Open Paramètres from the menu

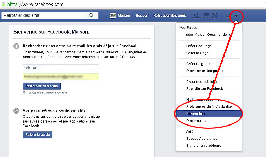point(209,114)
